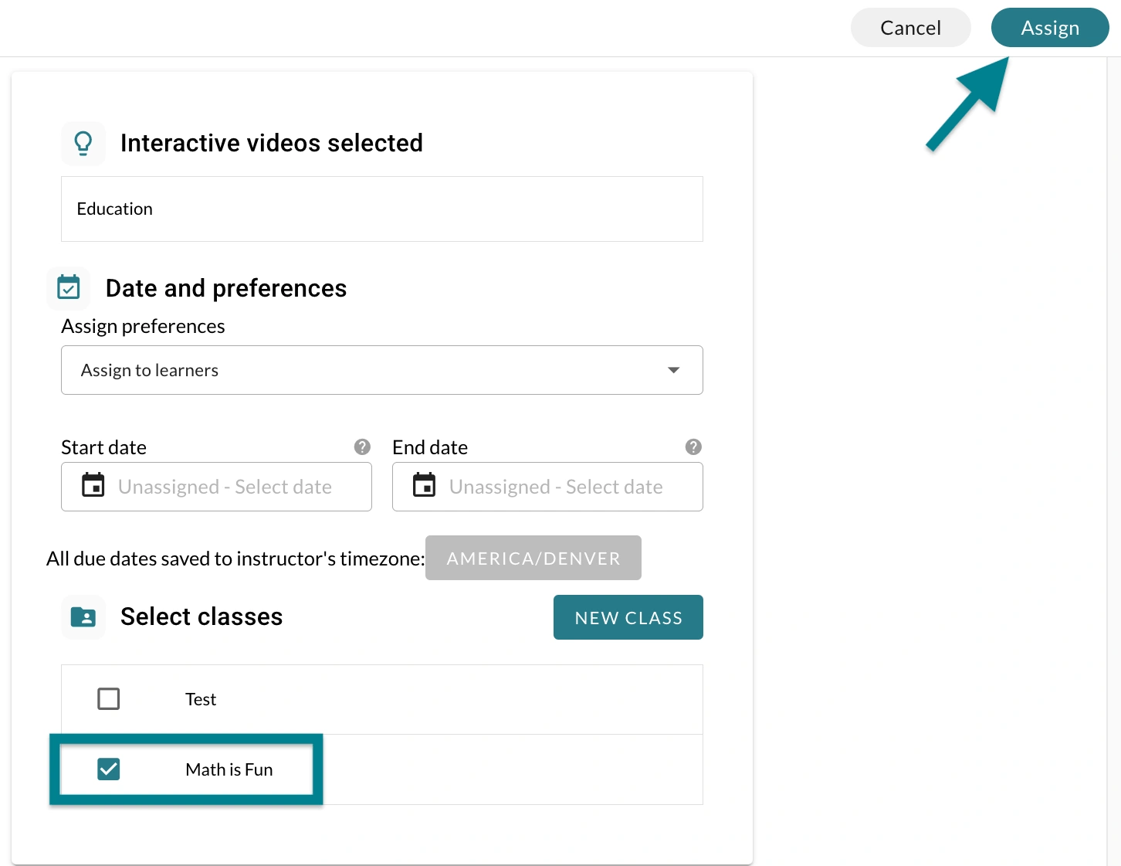Click the Assign preferences label
This screenshot has height=866, width=1121.
(x=143, y=326)
